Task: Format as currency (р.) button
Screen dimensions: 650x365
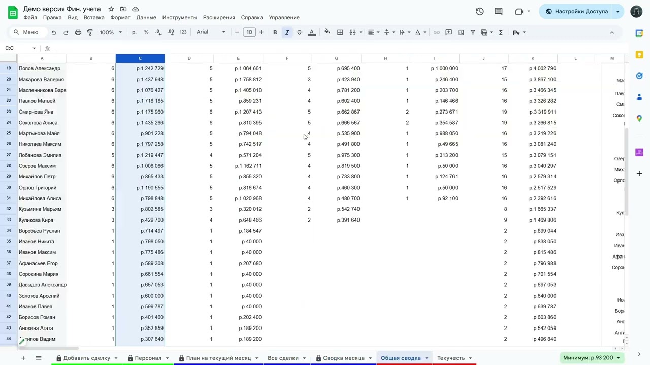Action: [x=134, y=32]
